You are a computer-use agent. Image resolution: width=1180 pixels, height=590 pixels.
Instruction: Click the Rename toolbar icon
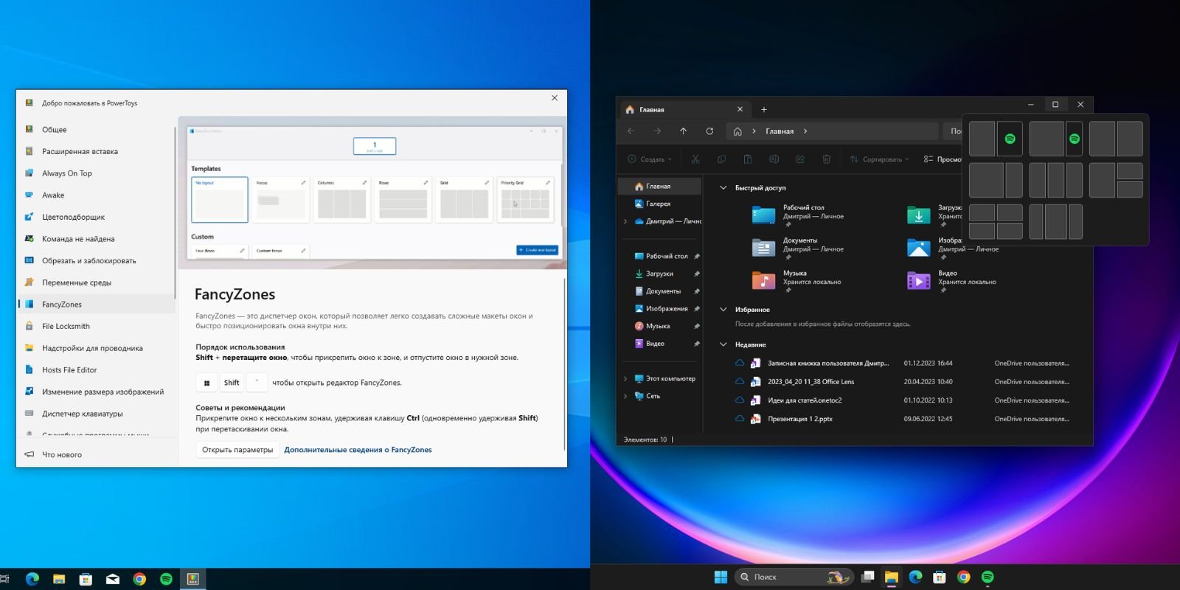click(774, 159)
